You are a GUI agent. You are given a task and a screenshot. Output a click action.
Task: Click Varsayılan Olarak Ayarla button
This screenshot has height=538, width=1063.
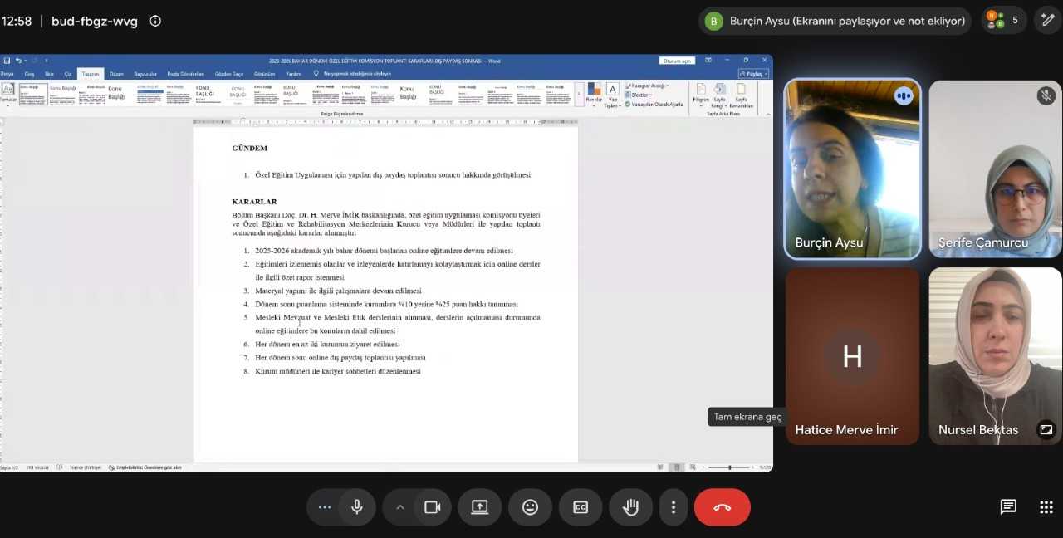pyautogui.click(x=654, y=105)
